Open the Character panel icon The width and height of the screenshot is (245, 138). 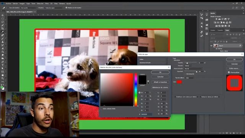click(x=202, y=23)
